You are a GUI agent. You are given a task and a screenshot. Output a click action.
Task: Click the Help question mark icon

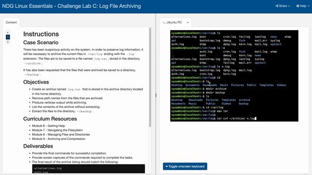[298, 6]
